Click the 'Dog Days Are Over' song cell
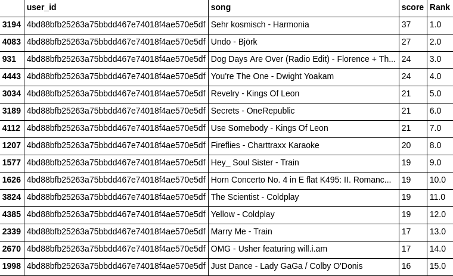 pos(303,59)
